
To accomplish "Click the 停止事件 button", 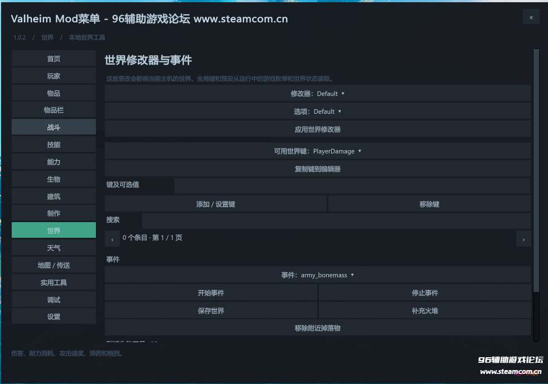I will click(x=425, y=292).
